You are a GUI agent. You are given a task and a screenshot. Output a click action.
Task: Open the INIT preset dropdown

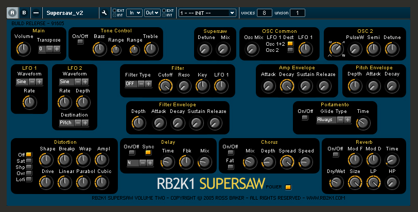[207, 12]
